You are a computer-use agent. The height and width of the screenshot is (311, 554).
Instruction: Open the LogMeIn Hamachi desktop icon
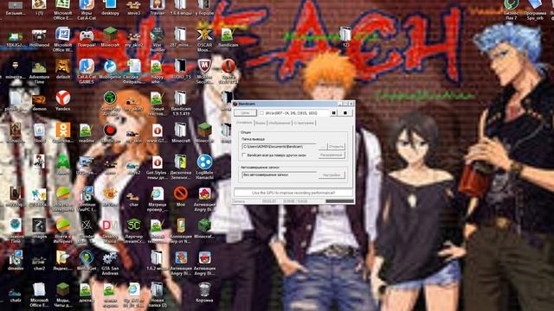204,167
